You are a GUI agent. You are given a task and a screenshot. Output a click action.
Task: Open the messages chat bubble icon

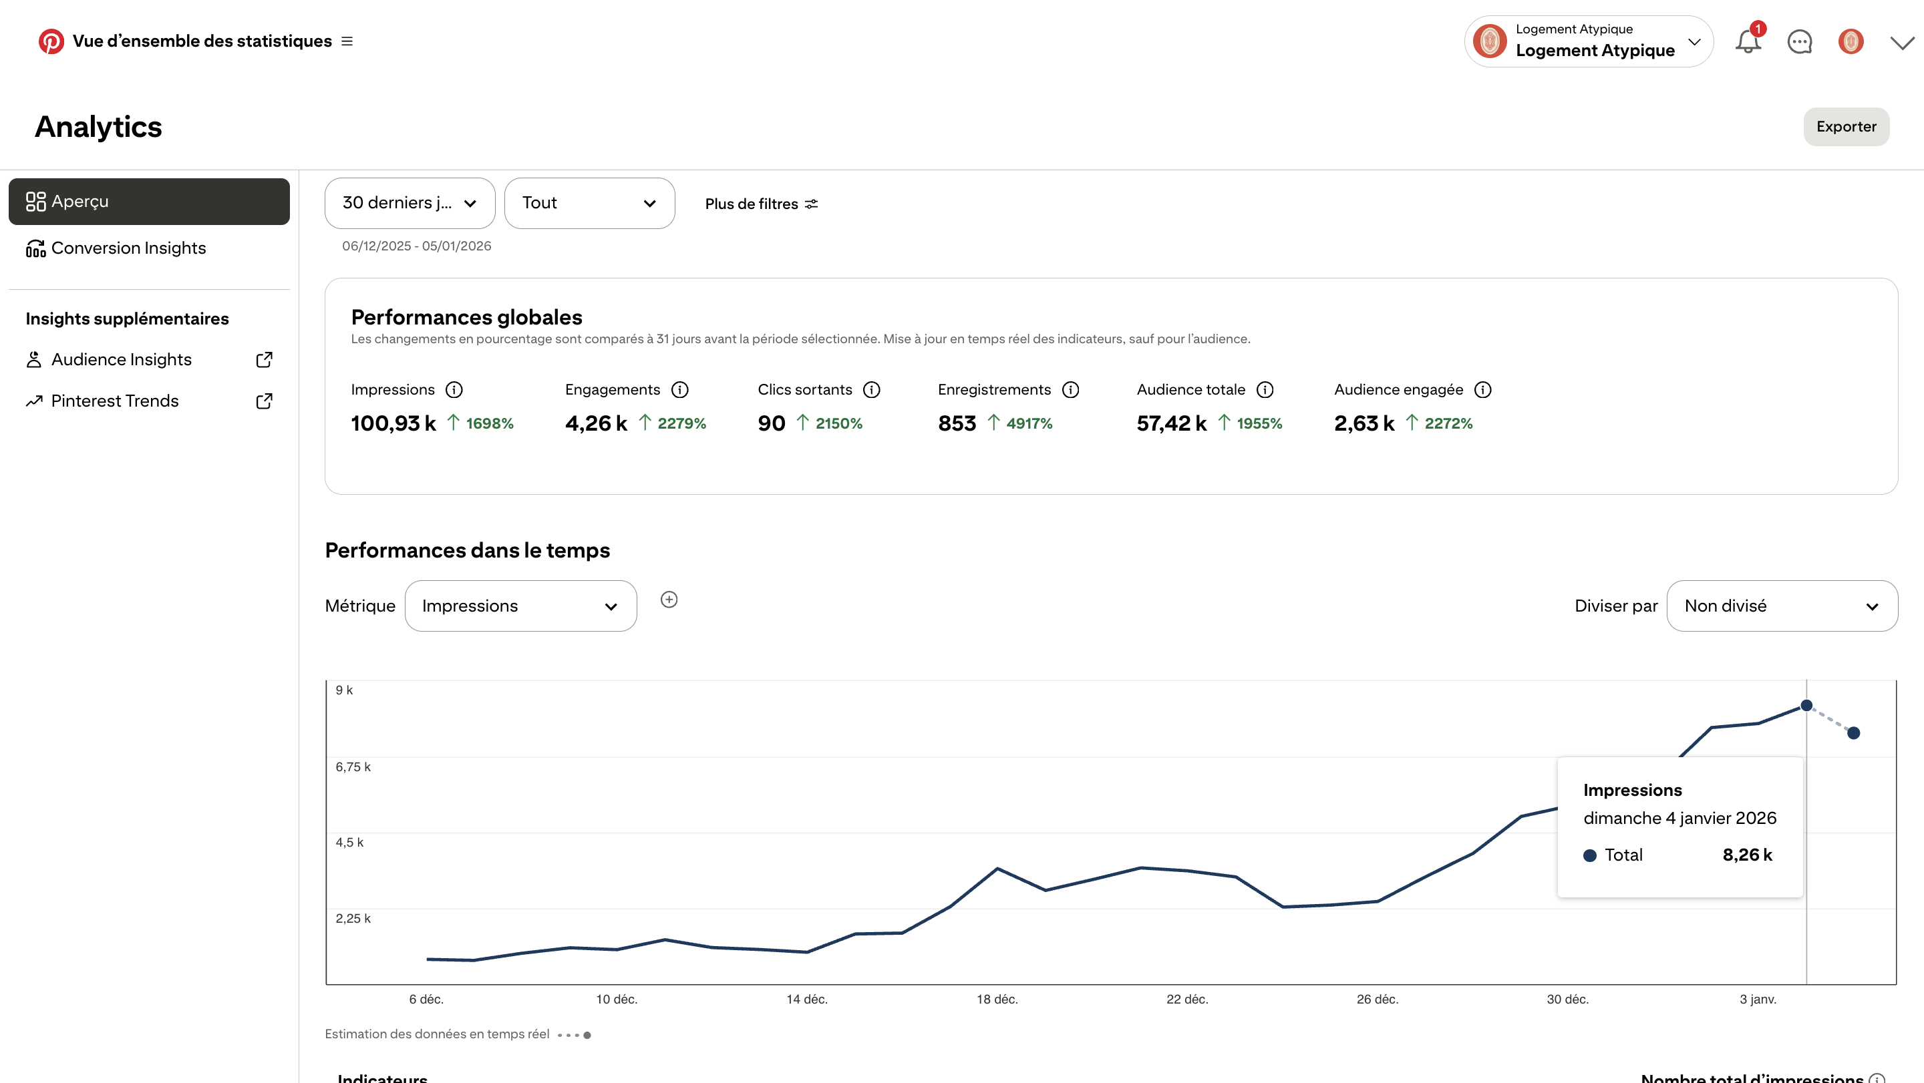coord(1799,42)
